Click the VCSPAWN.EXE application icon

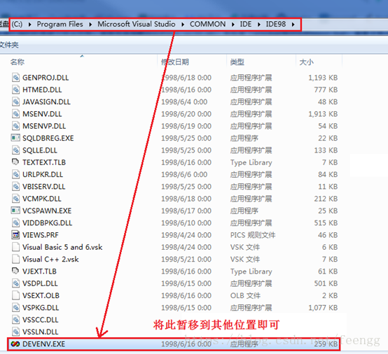click(15, 211)
